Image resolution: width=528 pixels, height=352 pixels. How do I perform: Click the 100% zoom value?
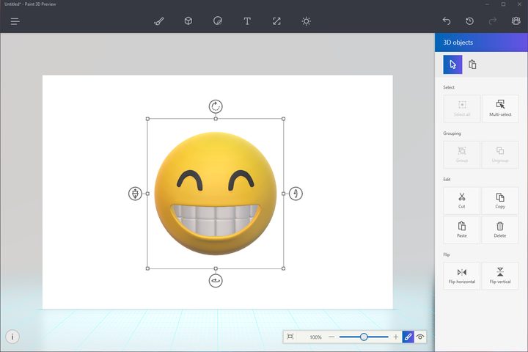[x=315, y=337]
